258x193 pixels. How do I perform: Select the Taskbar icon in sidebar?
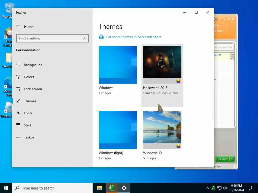pos(18,137)
